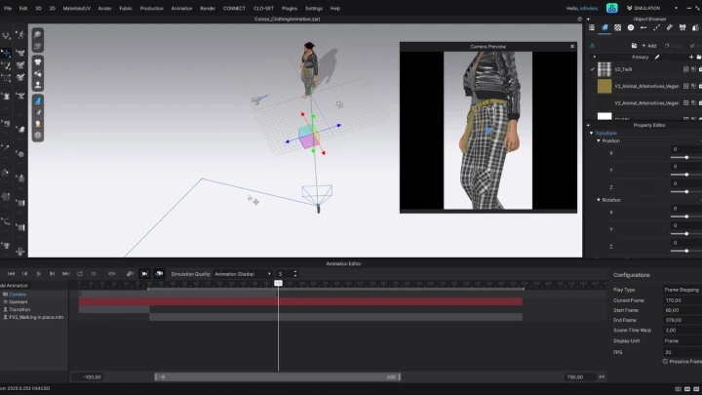Toggle garment display icon in viewport toolbar
The width and height of the screenshot is (702, 395).
pyautogui.click(x=38, y=61)
